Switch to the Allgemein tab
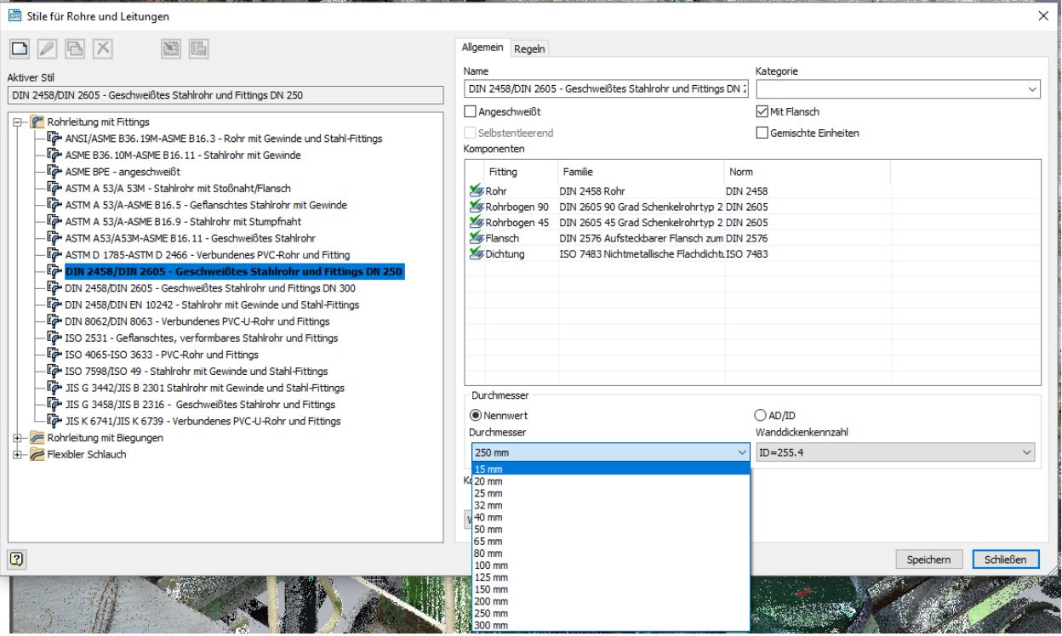The image size is (1062, 636). coord(482,48)
